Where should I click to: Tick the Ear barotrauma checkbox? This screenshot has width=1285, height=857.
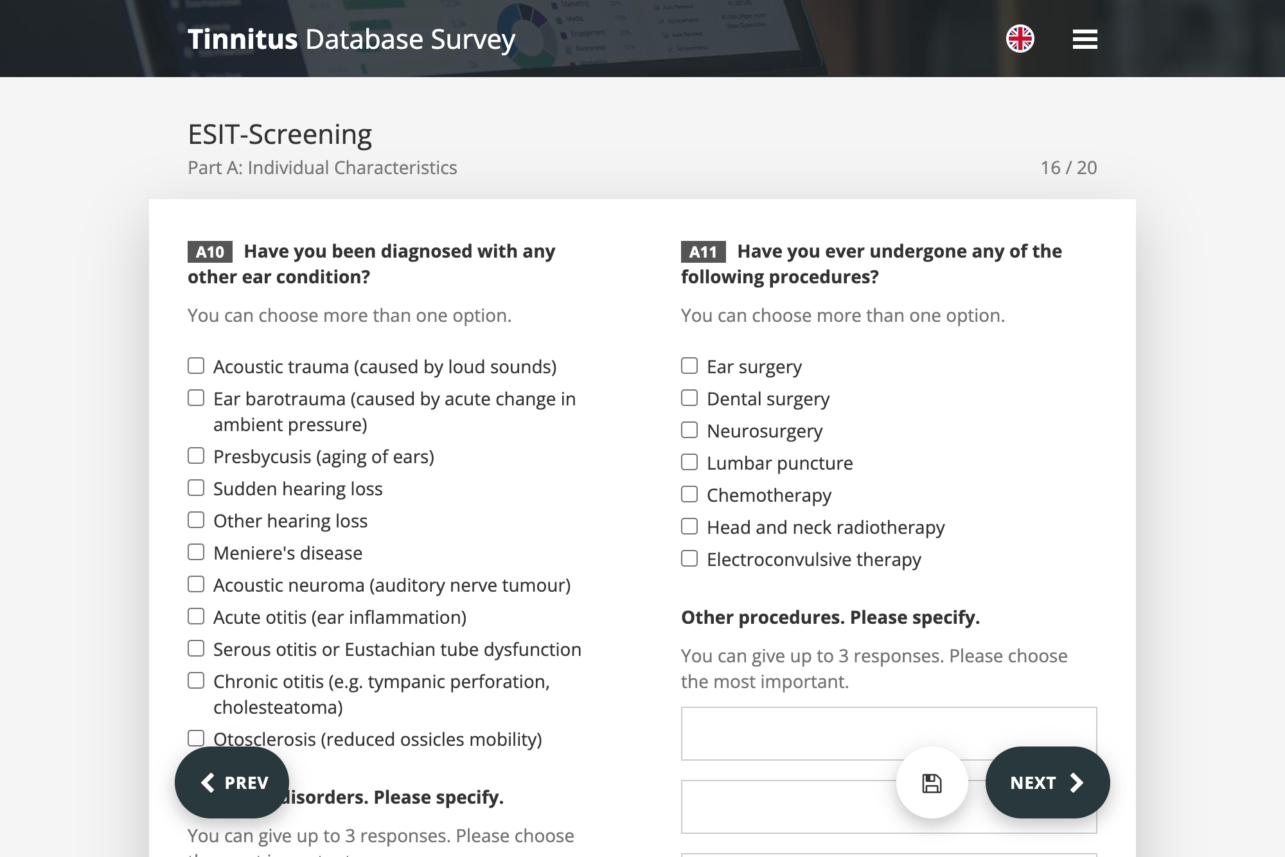point(196,398)
